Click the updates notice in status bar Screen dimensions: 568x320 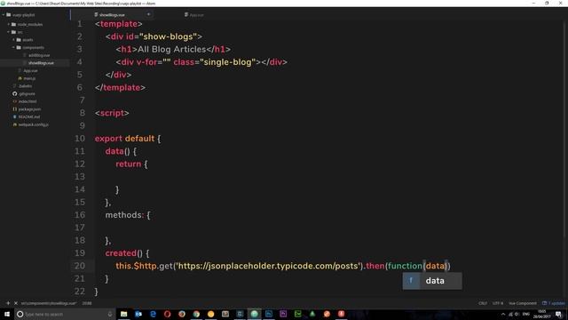point(554,303)
